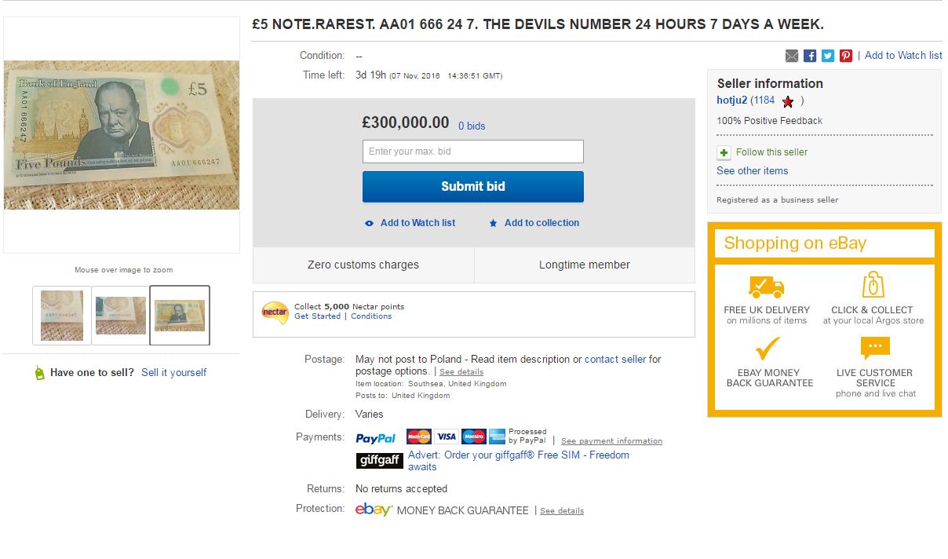Open the 0 bids link

(x=472, y=126)
